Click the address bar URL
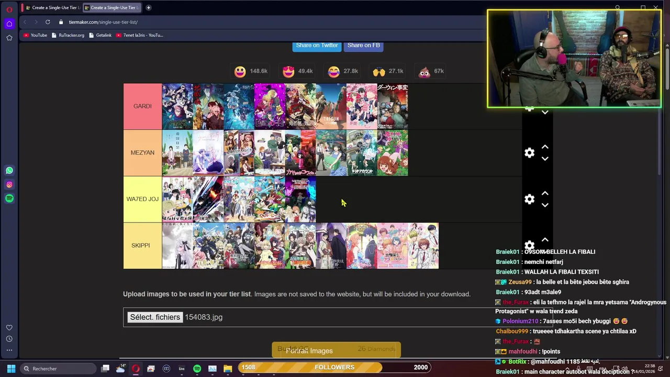This screenshot has width=670, height=377. pos(103,22)
